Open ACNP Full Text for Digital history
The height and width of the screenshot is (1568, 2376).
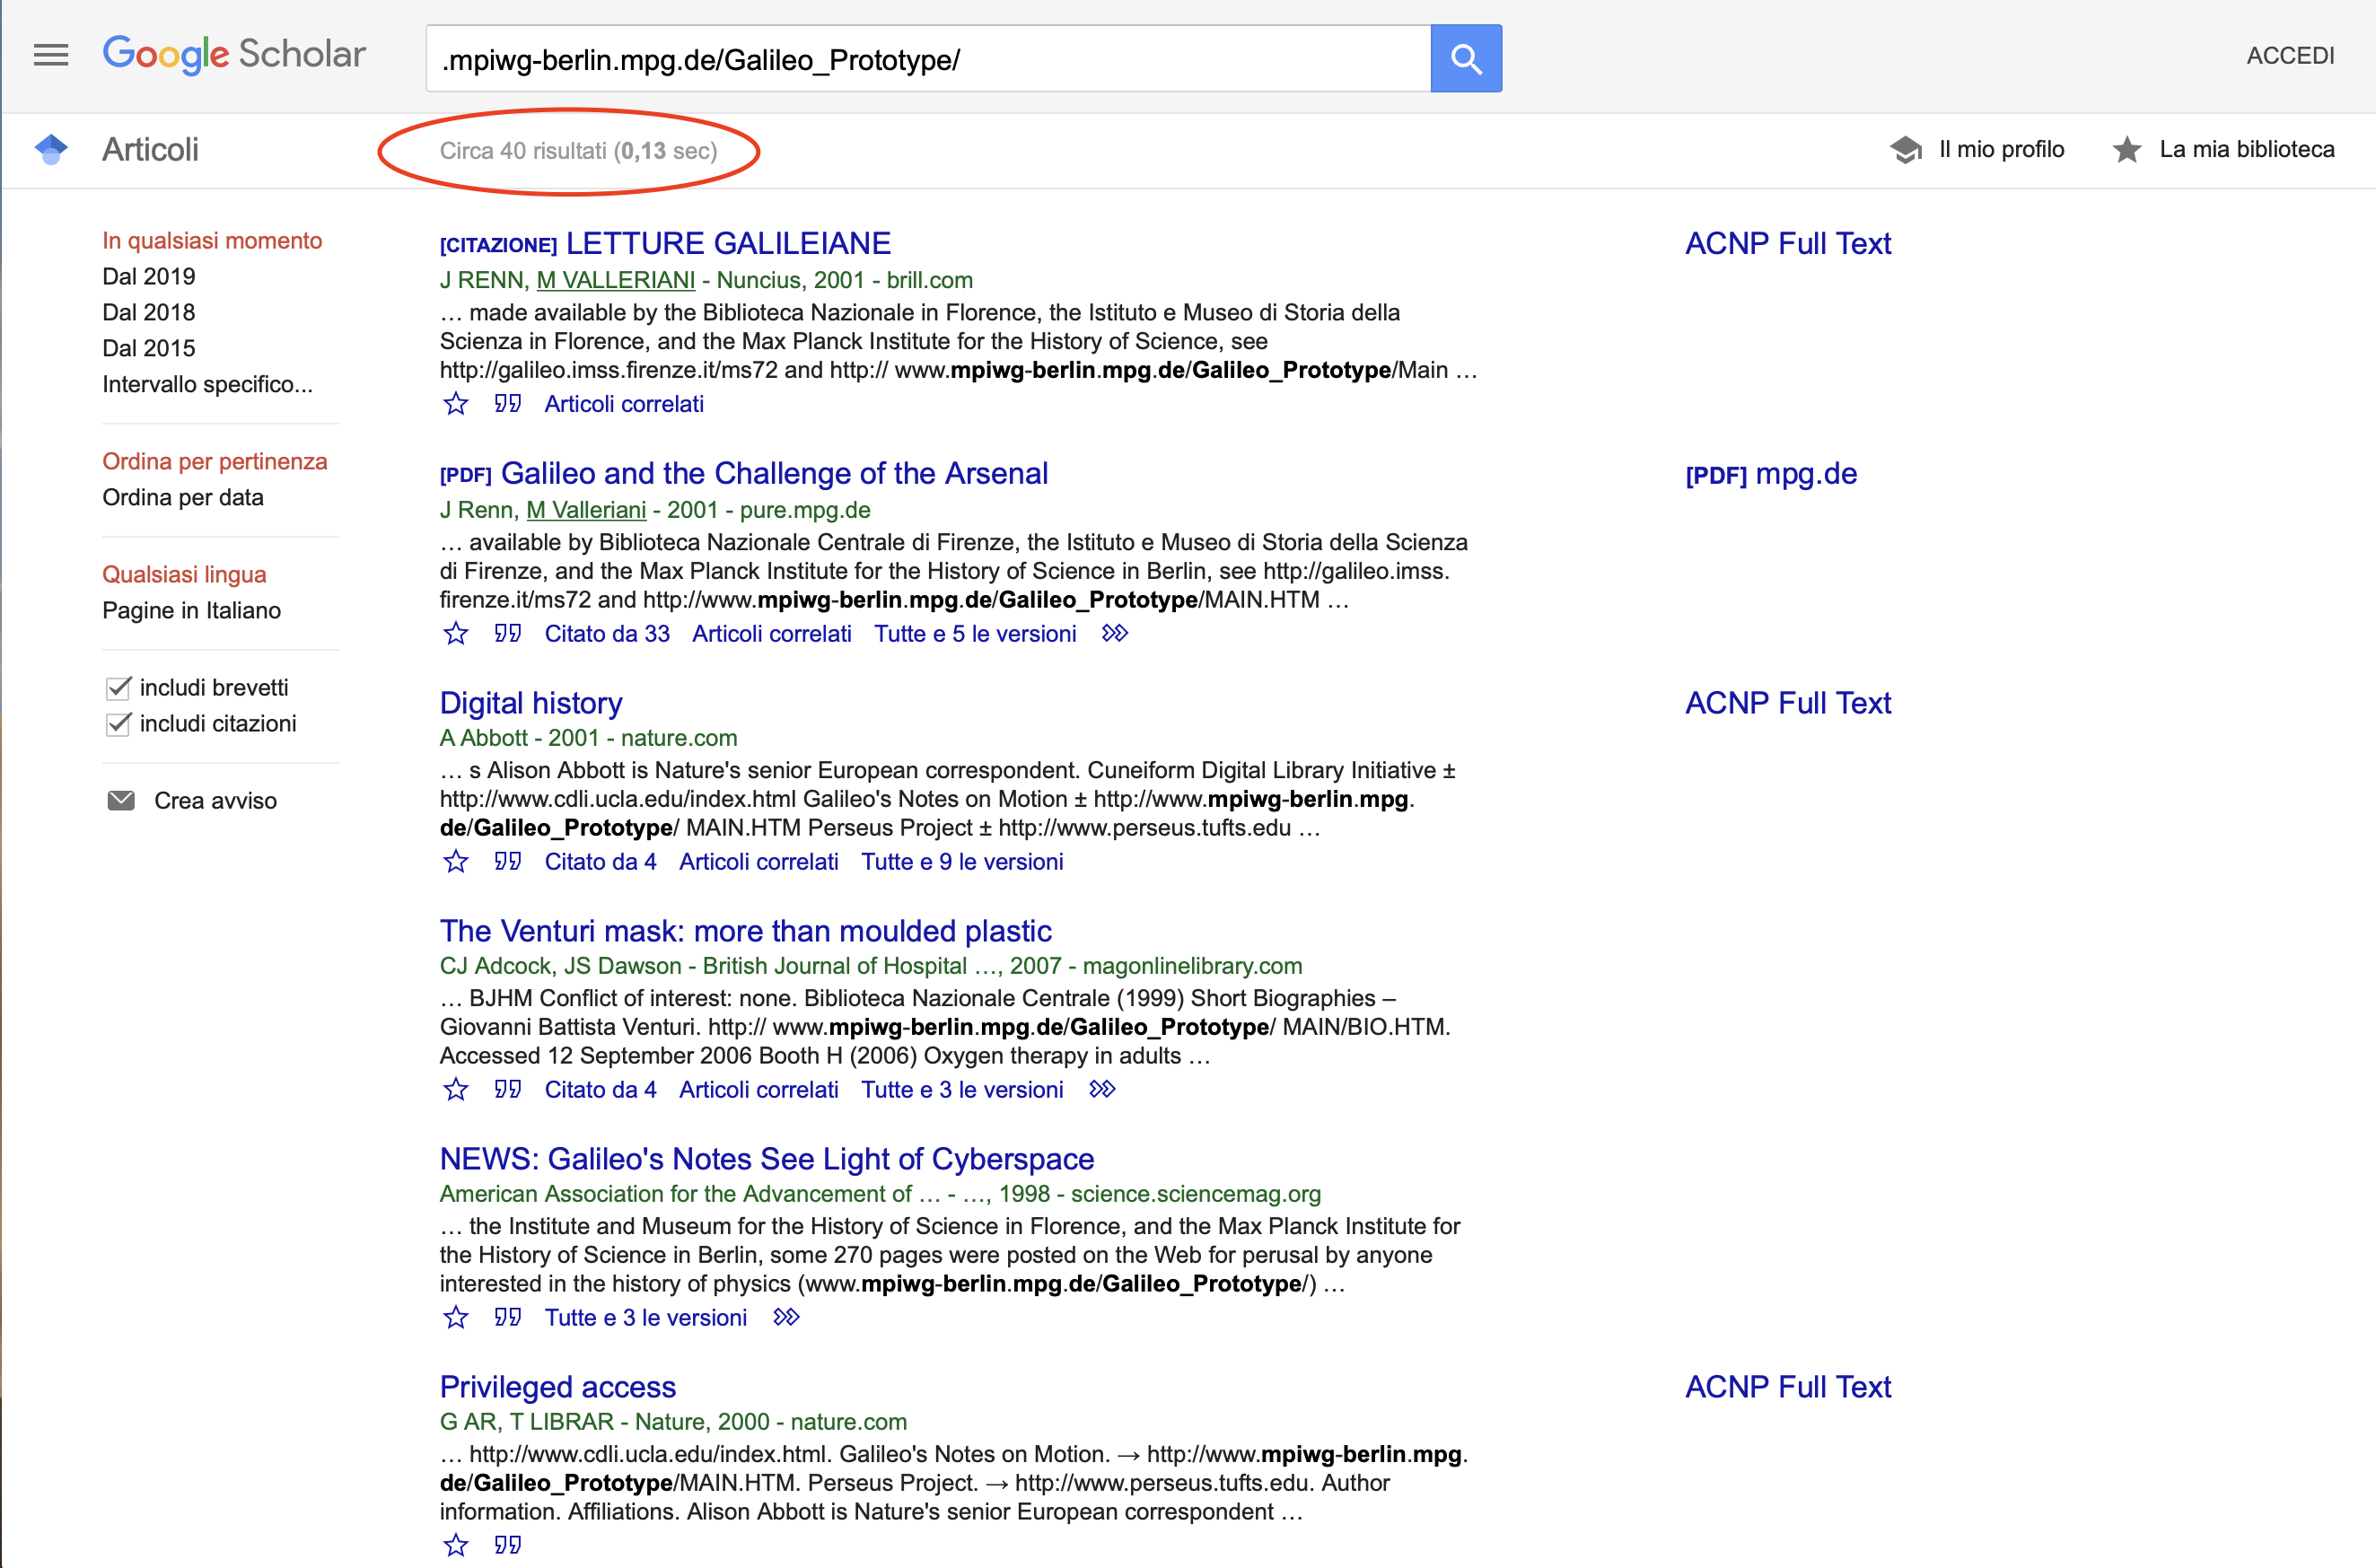click(1788, 703)
